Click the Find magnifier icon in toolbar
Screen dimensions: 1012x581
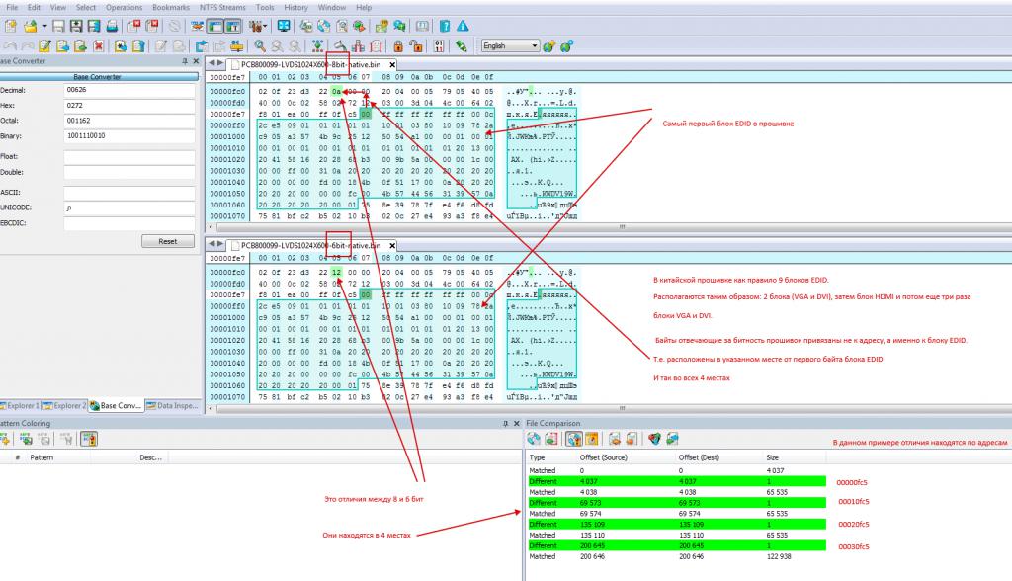pos(260,45)
